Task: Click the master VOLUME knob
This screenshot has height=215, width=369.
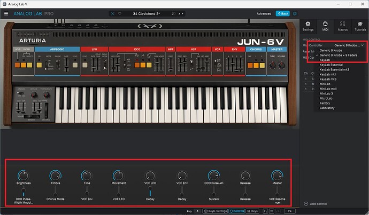Action: pyautogui.click(x=281, y=65)
